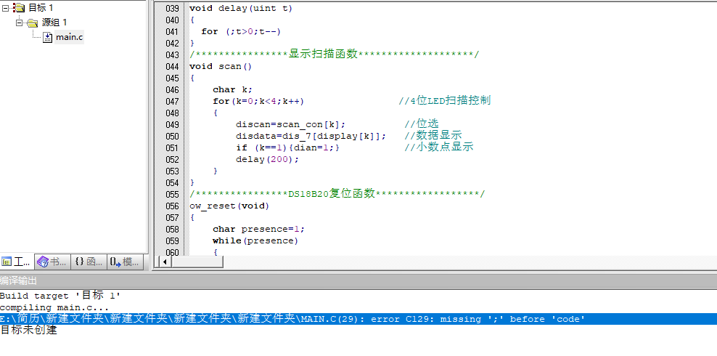Click the 目标未创建 output line
This screenshot has height=356, width=717.
click(29, 331)
